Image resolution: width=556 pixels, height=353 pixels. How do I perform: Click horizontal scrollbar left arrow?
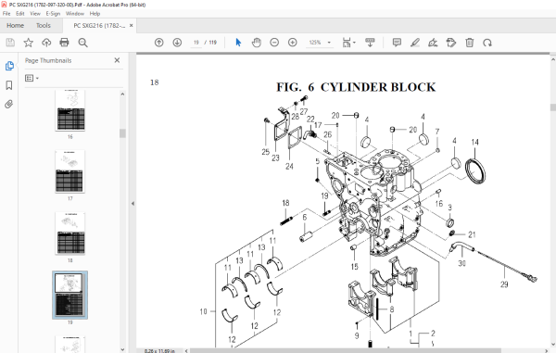pyautogui.click(x=186, y=350)
